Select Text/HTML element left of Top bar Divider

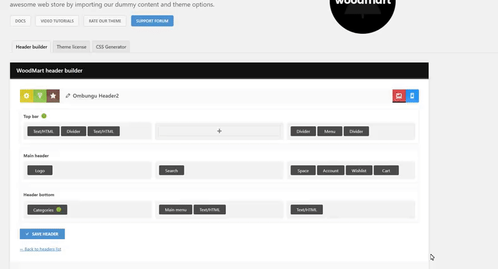point(43,131)
